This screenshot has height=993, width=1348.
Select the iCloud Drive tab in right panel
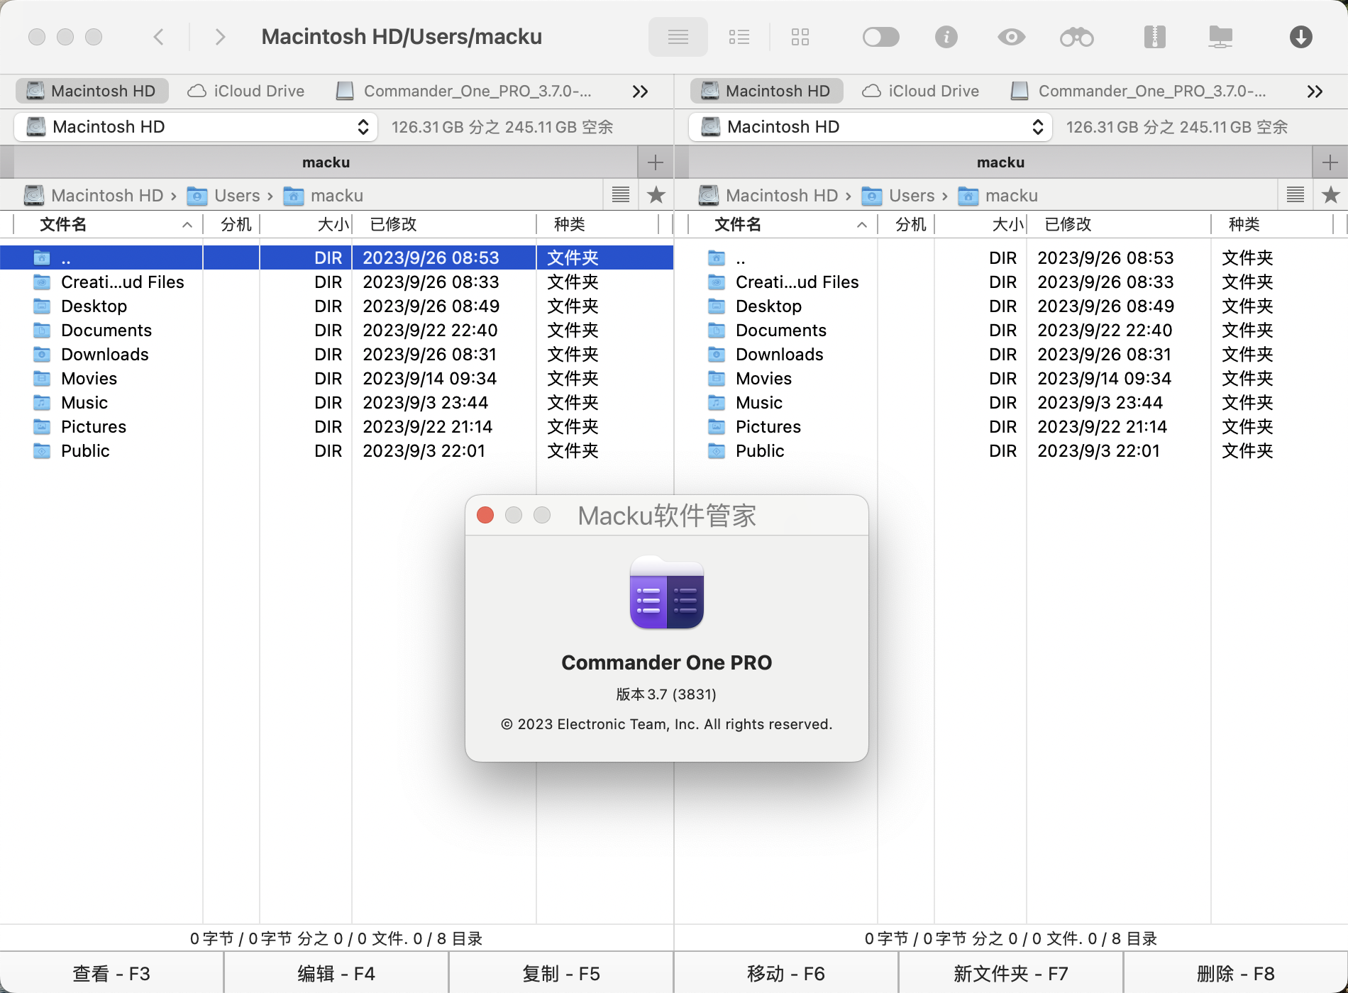(921, 91)
